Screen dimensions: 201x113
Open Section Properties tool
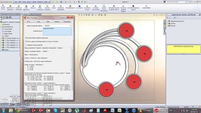click(x=47, y=8)
